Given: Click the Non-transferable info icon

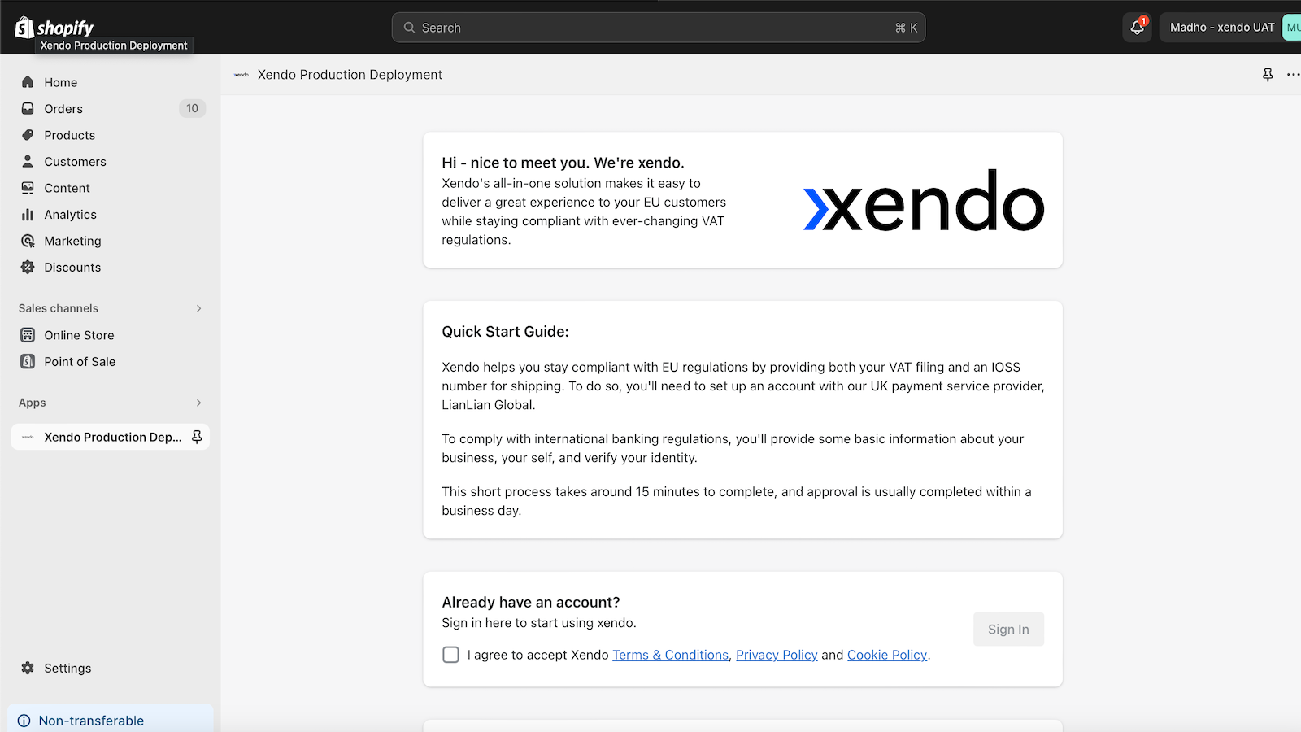Looking at the screenshot, I should [x=24, y=721].
